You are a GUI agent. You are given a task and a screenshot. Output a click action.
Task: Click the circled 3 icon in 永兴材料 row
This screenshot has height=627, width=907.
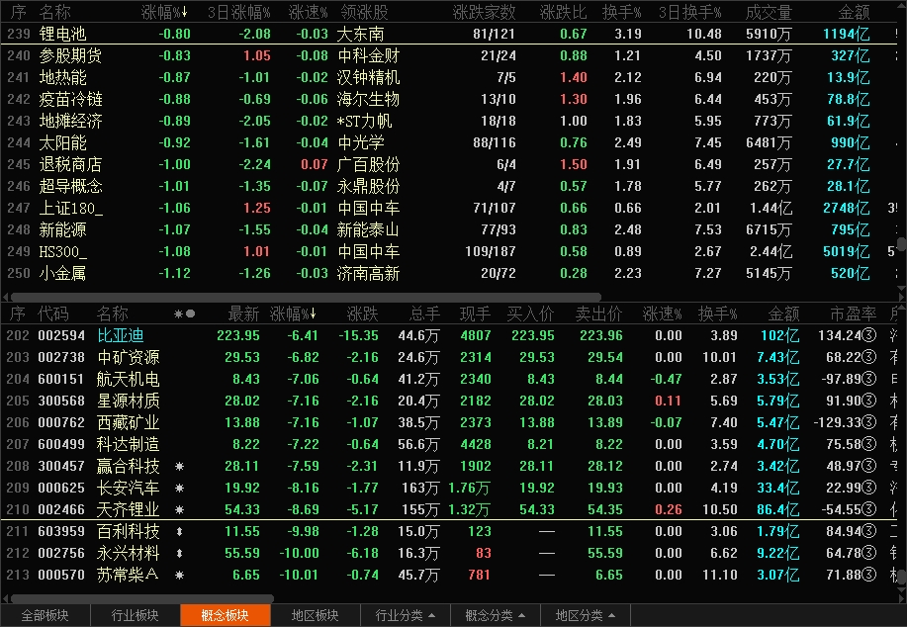[868, 553]
